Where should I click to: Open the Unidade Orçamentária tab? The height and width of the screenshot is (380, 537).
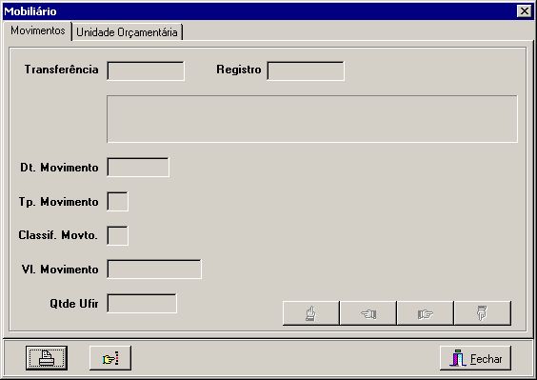(127, 32)
